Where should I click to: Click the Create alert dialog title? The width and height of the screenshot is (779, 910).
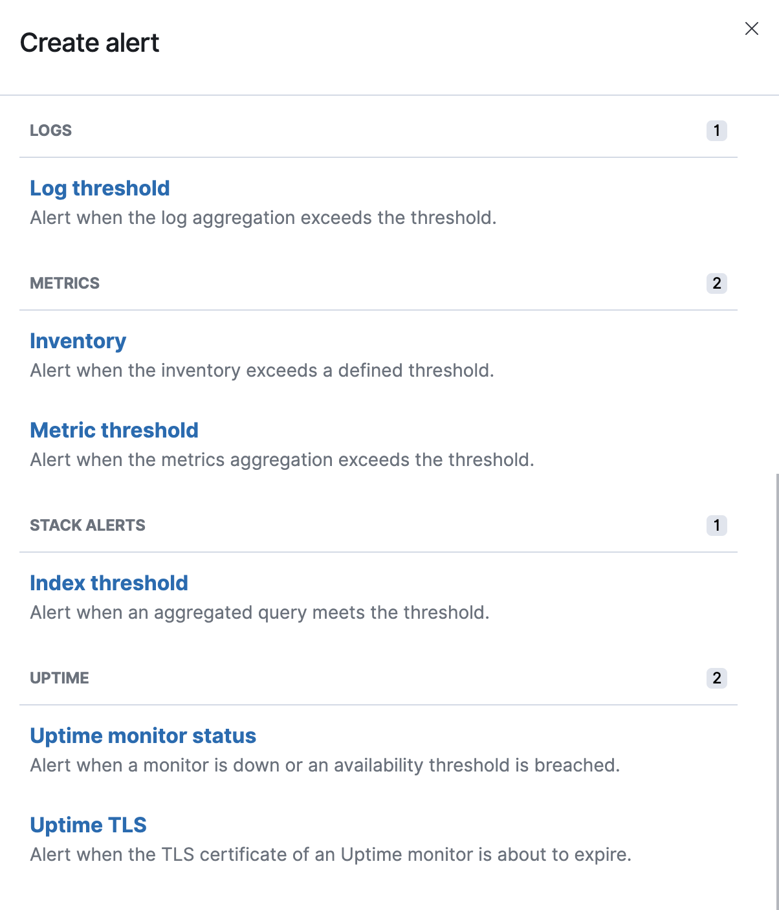[x=89, y=42]
